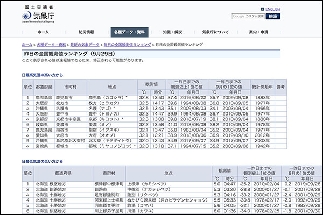Image resolution: width=323 pixels, height=215 pixels.
Task: Click ホーム breadcrumb link
Action: tap(27, 44)
